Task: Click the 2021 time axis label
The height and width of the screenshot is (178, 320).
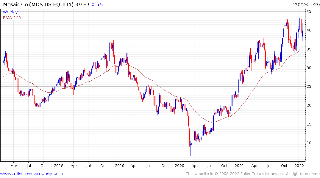Action: click(x=239, y=166)
